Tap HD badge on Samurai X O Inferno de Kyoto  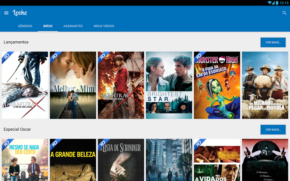[x=102, y=56]
